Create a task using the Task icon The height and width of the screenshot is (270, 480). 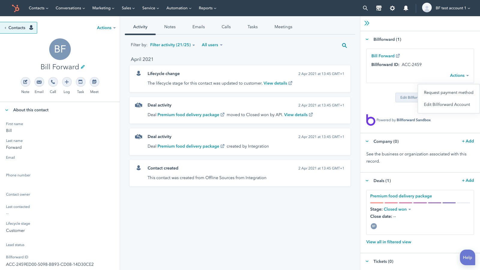coord(80,82)
